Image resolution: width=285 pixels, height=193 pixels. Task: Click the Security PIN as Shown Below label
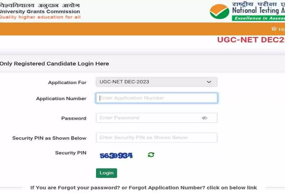tap(49, 138)
